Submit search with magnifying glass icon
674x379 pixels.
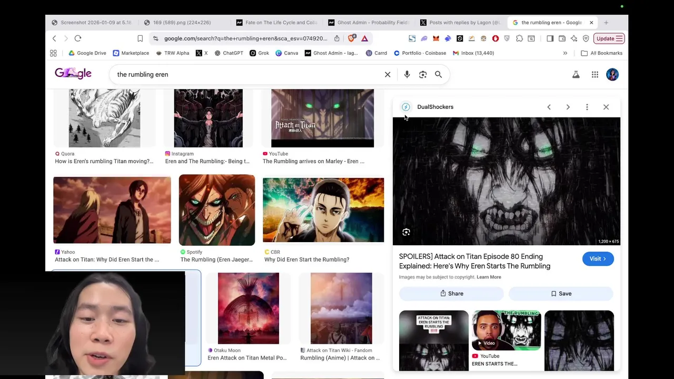click(x=438, y=75)
